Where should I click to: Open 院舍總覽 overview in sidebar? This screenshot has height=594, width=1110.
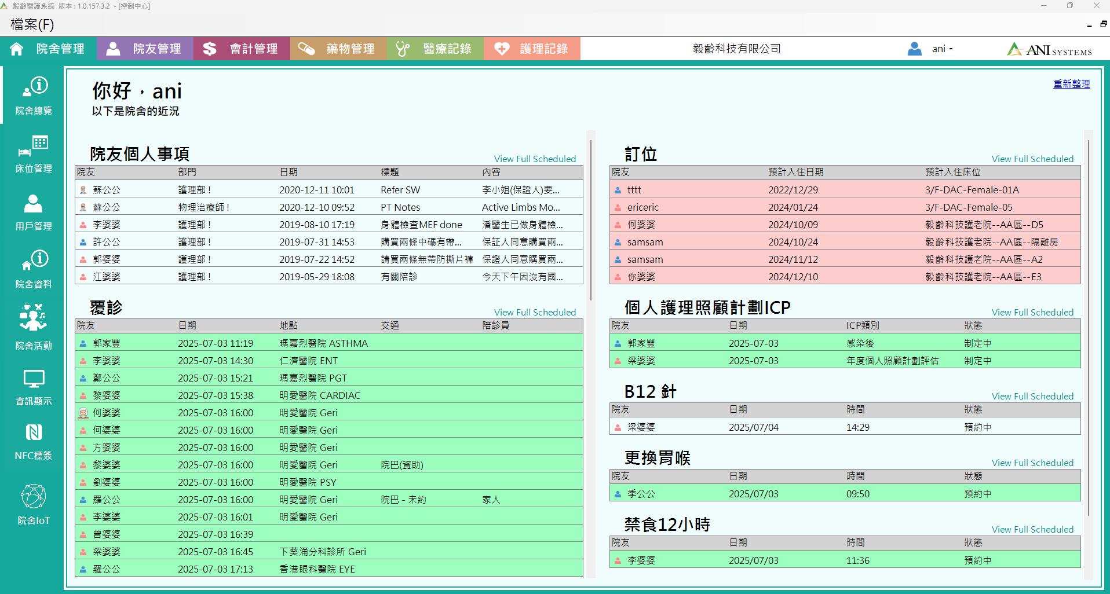click(x=34, y=96)
